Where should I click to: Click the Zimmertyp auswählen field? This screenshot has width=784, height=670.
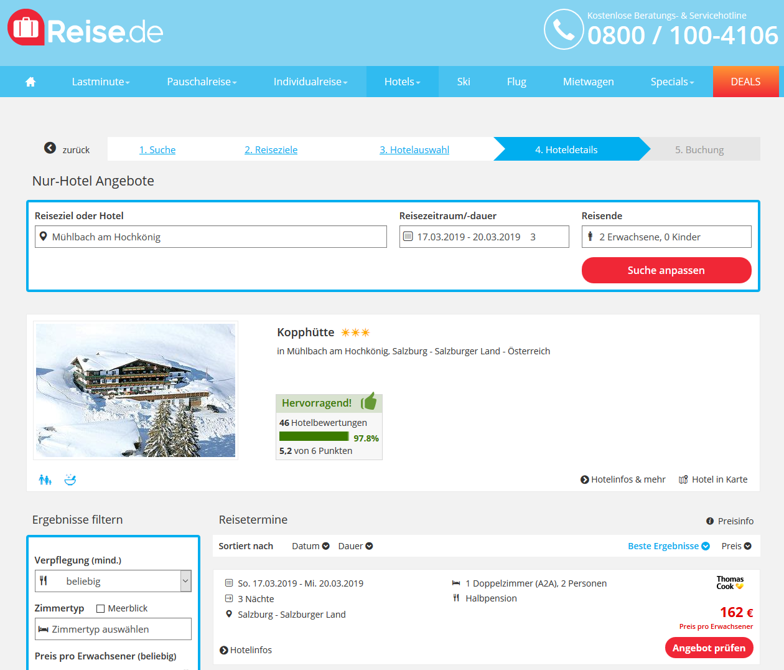(113, 629)
